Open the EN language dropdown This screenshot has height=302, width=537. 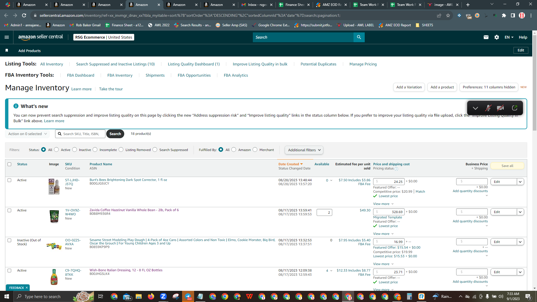click(x=509, y=37)
